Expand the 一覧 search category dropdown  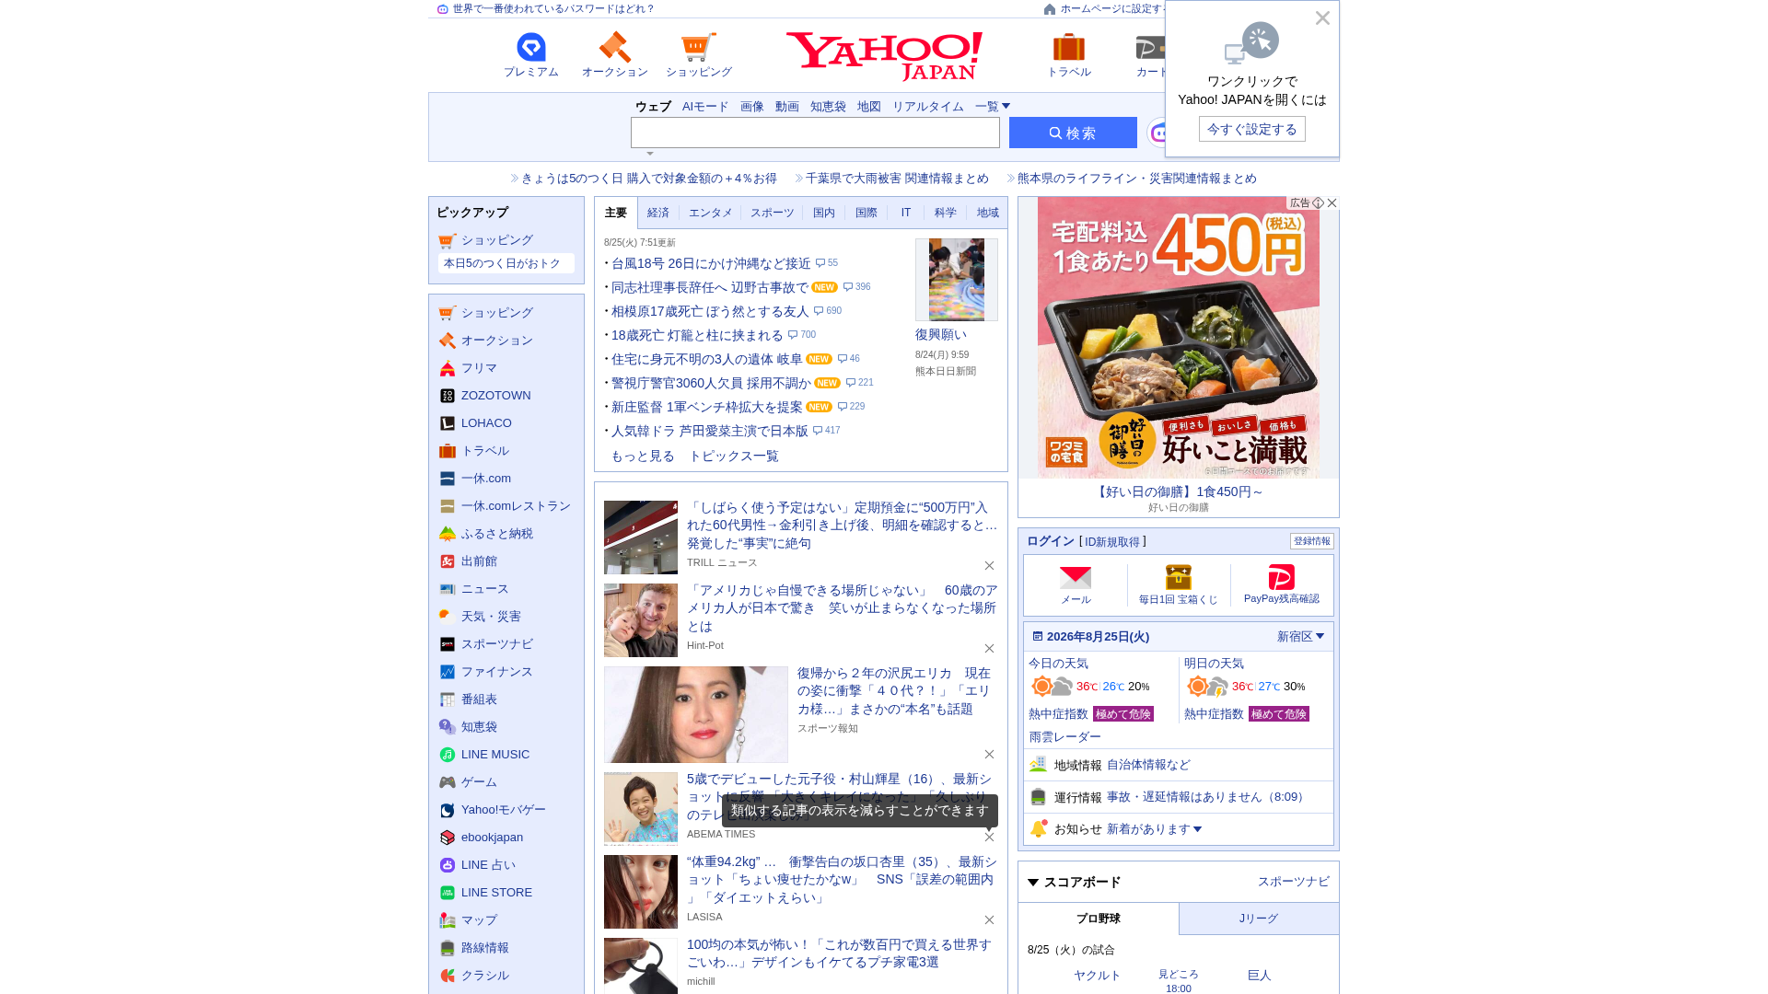click(x=993, y=107)
